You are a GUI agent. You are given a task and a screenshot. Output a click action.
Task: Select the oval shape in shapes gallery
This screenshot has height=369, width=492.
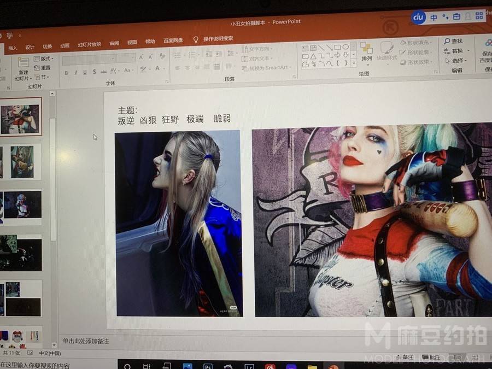pos(345,47)
